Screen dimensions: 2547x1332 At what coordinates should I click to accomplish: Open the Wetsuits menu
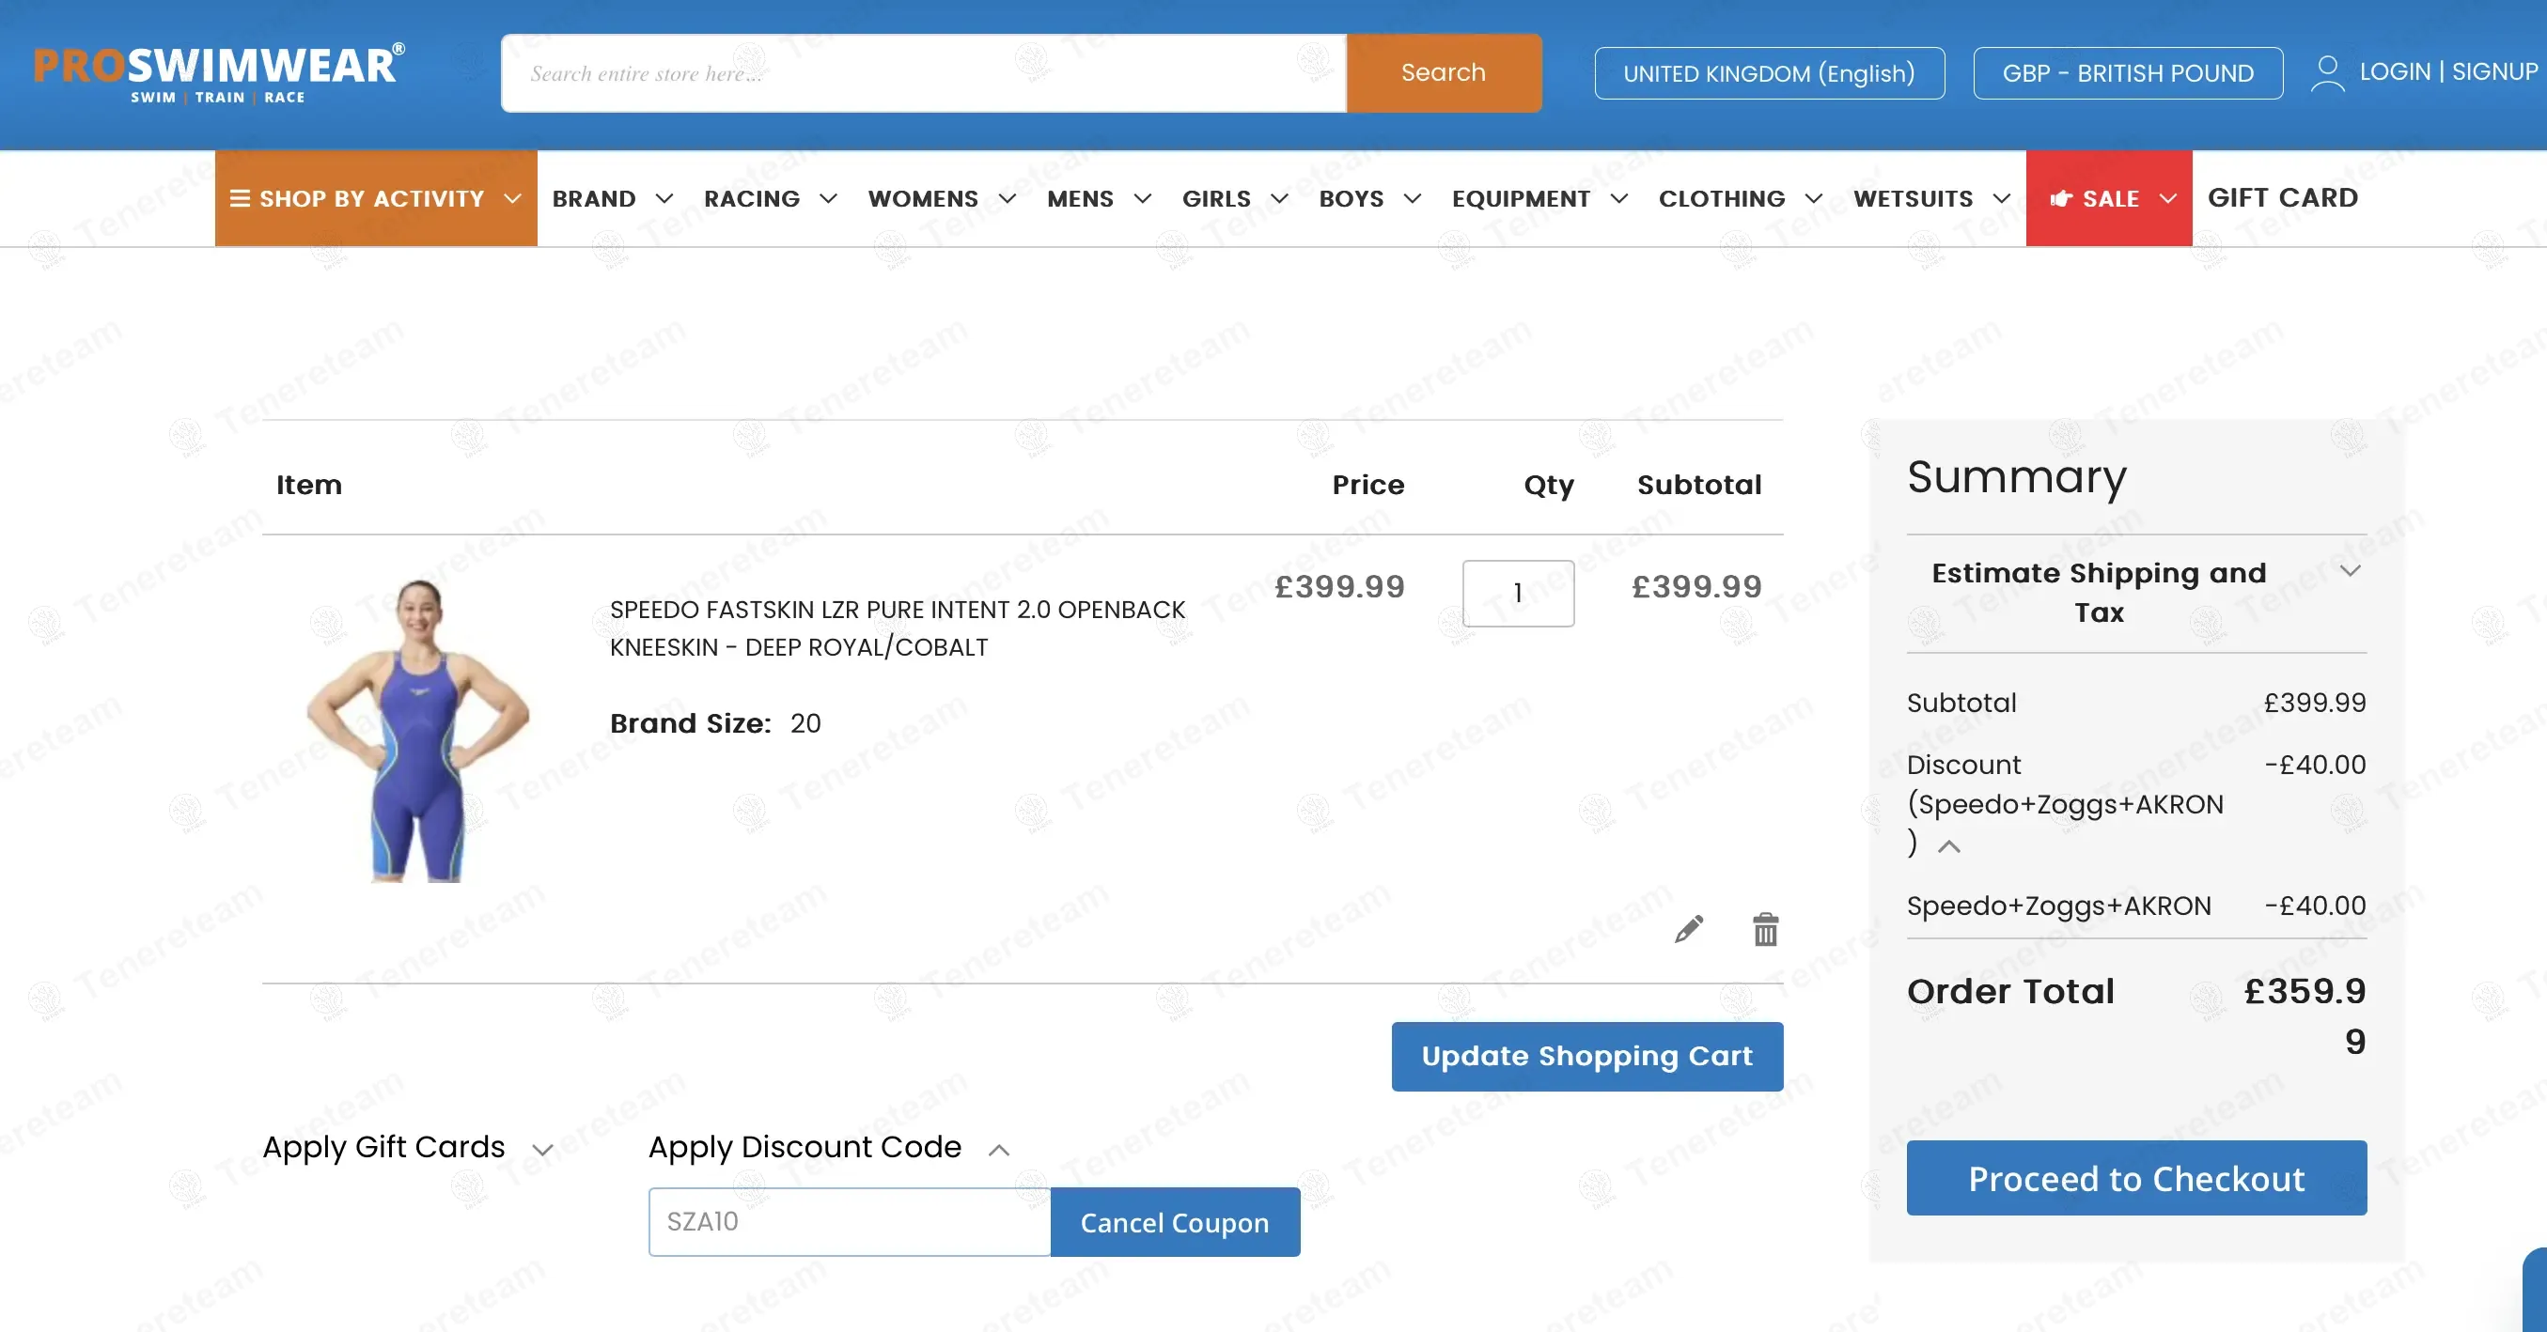click(1931, 198)
